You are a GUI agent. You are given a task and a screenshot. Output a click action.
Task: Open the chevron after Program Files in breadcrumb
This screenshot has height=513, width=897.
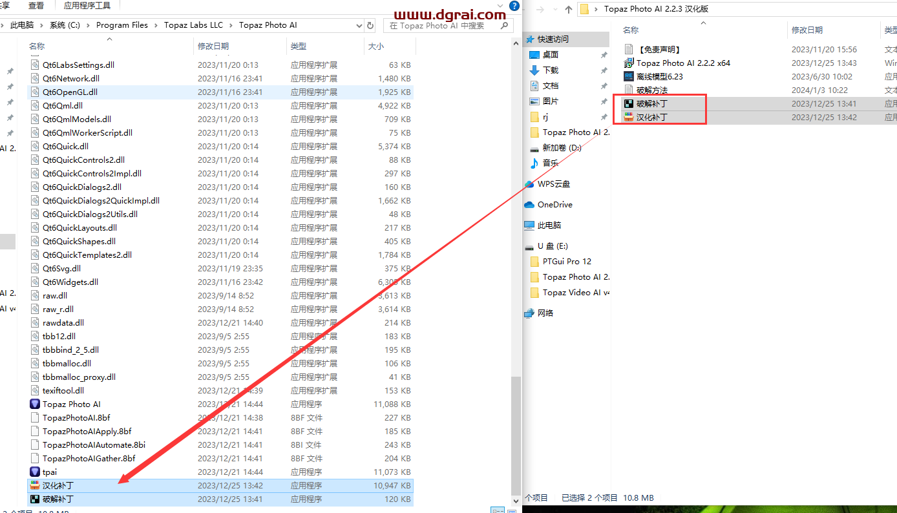(x=156, y=25)
